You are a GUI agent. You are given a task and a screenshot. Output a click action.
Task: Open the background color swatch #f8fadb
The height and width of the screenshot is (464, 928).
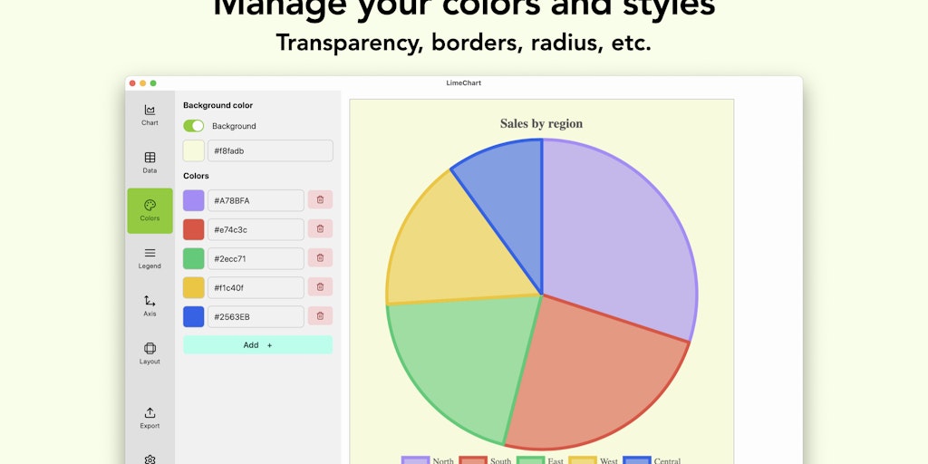pos(194,151)
